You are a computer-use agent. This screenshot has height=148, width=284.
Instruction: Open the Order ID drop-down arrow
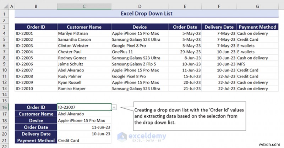[x=114, y=107]
